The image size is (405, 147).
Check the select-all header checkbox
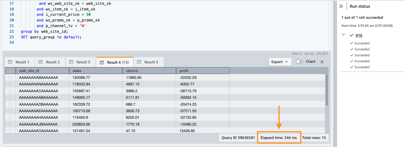[10, 71]
